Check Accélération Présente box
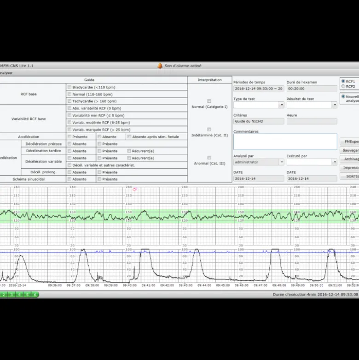This screenshot has width=359, height=360. 69,136
